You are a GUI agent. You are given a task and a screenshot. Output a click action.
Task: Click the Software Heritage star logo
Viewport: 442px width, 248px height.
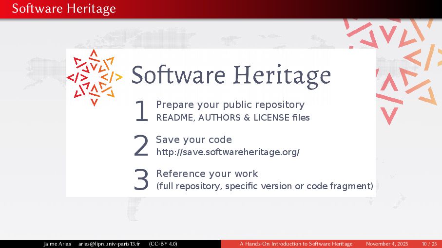(95, 77)
